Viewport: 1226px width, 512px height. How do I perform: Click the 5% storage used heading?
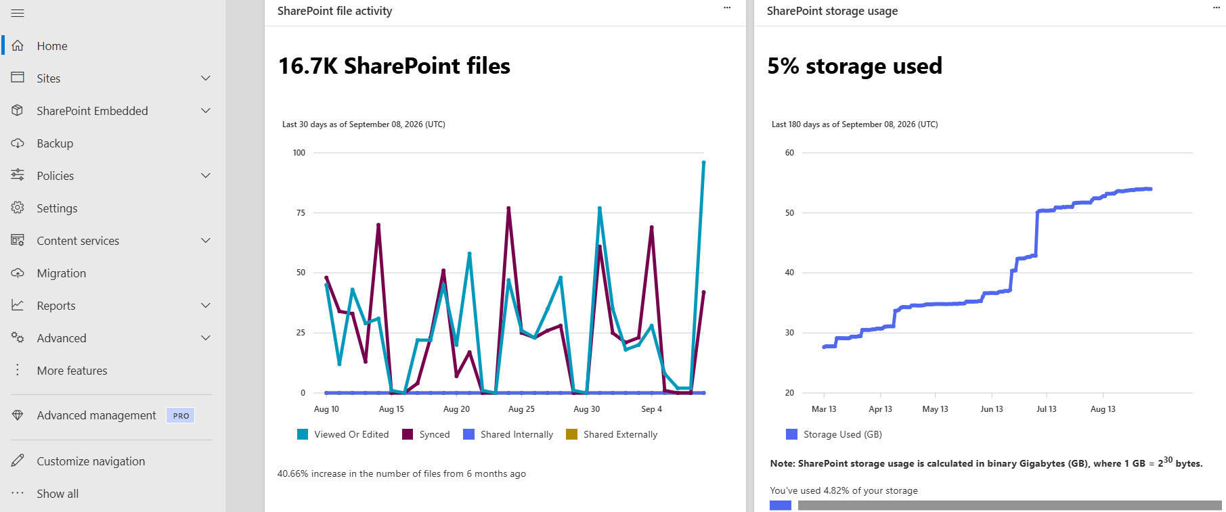[854, 66]
